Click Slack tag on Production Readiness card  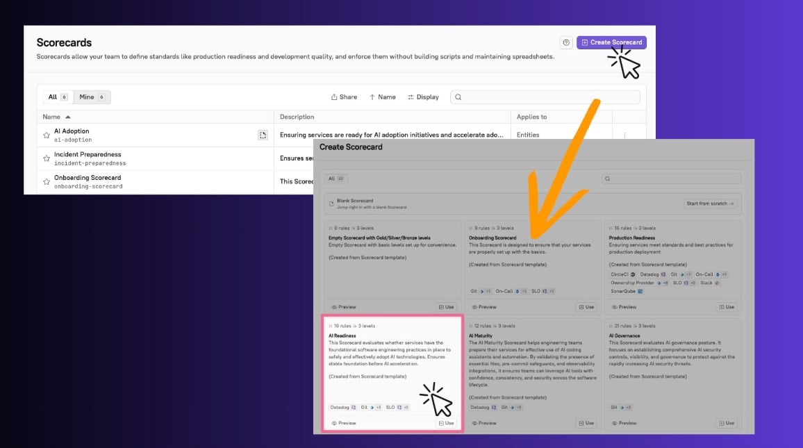[x=710, y=283]
